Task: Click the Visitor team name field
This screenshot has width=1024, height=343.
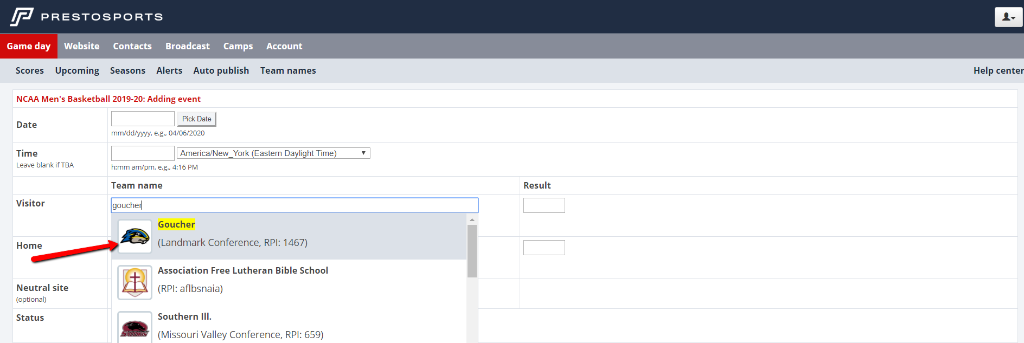Action: click(x=295, y=205)
